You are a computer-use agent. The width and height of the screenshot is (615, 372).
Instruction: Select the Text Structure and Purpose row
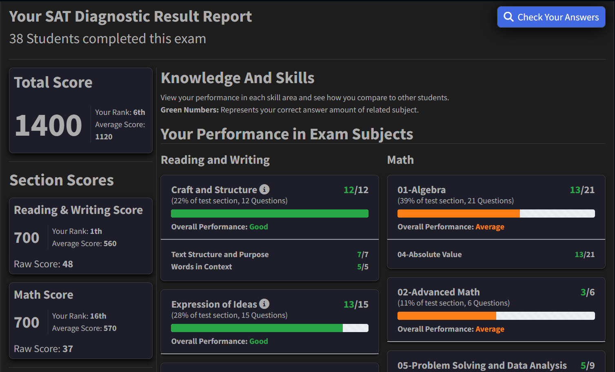point(220,255)
